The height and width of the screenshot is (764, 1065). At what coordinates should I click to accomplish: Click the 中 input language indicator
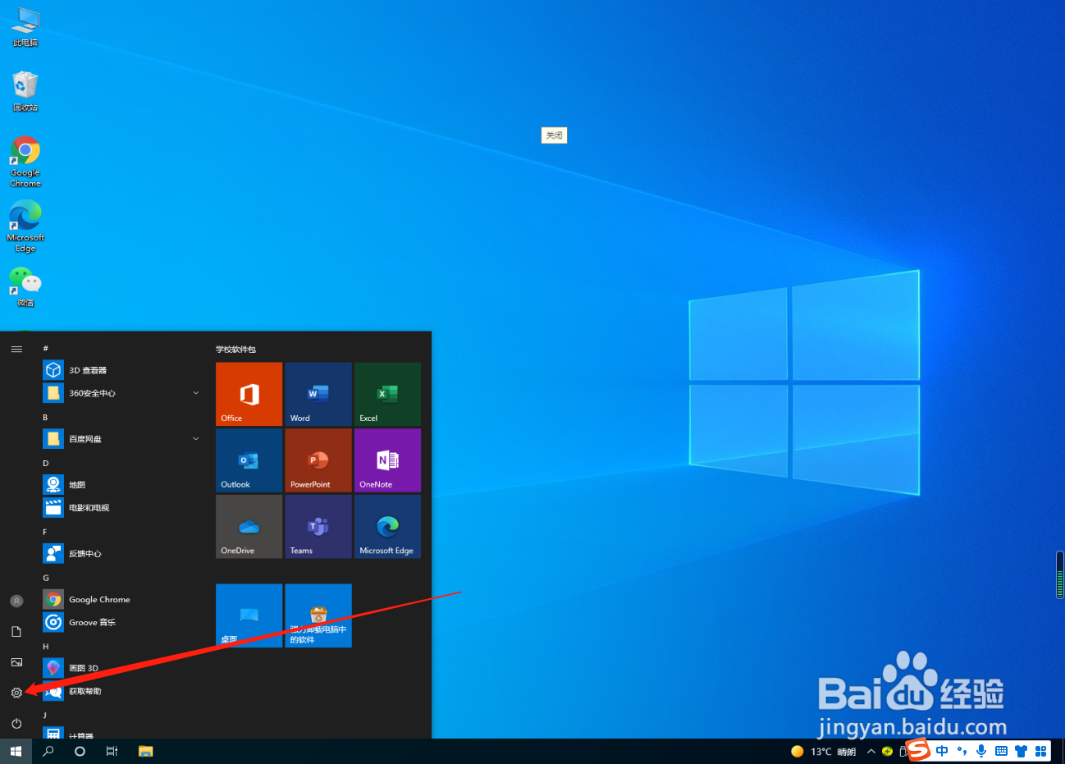point(942,751)
